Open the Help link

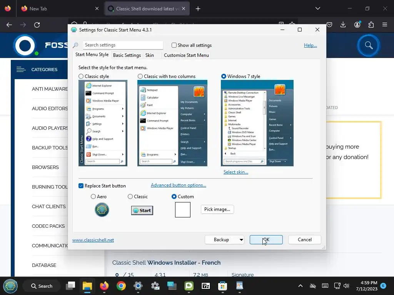311,45
